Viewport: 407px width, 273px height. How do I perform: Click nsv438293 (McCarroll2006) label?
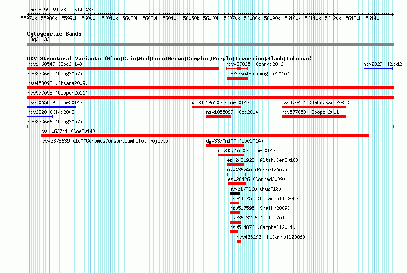(x=271, y=237)
